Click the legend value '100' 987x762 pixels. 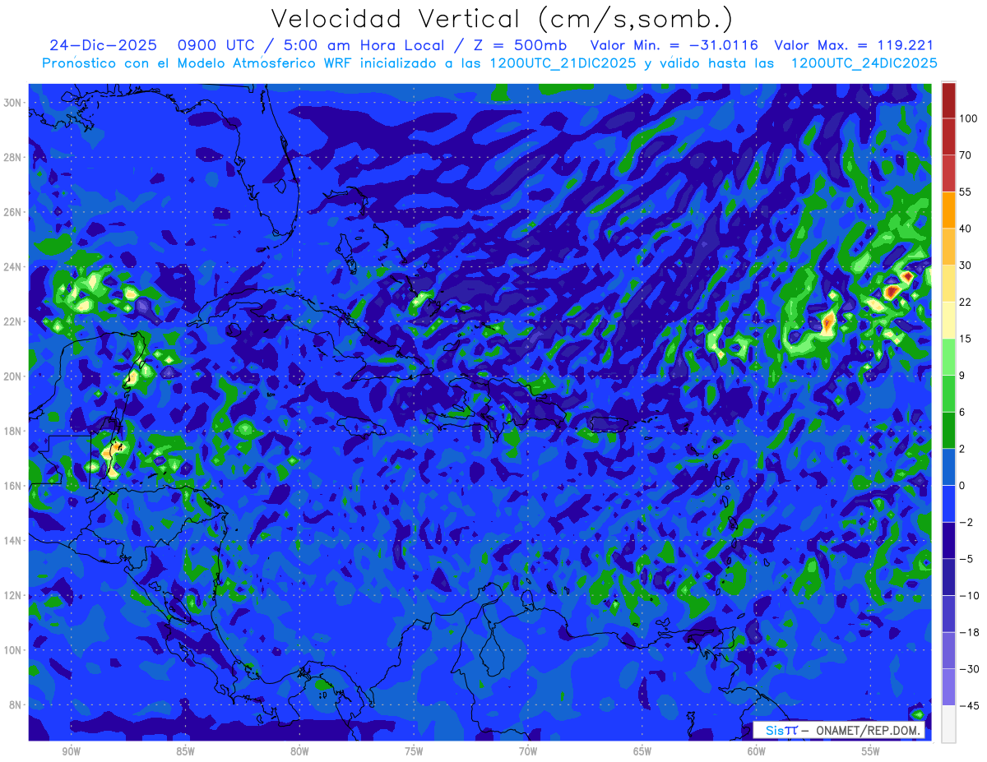pos(968,118)
